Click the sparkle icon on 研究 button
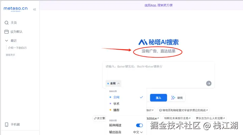 173,98
